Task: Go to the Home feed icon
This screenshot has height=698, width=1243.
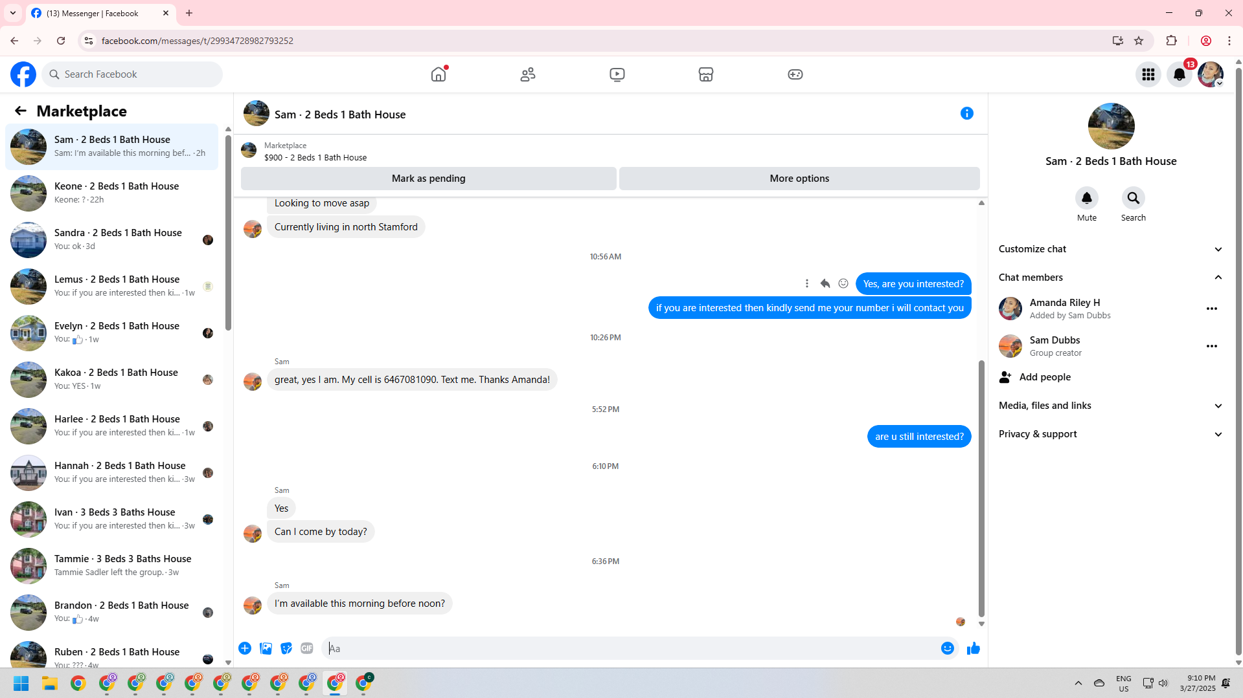Action: point(439,74)
